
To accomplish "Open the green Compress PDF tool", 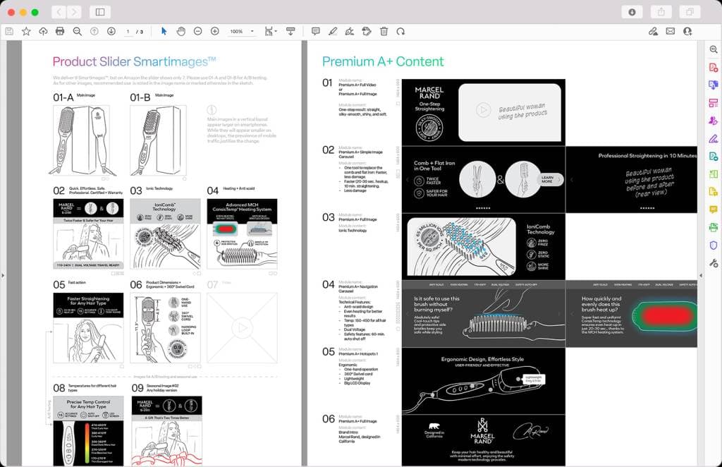I will click(x=714, y=174).
